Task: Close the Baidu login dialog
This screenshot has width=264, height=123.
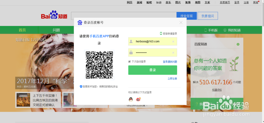Action: click(181, 22)
